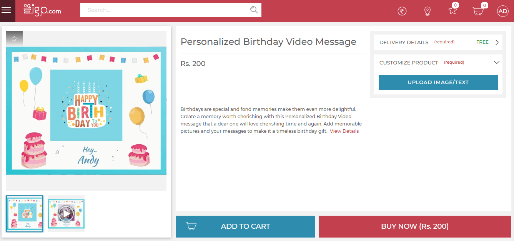Collapse the Customize Product section

tap(496, 63)
